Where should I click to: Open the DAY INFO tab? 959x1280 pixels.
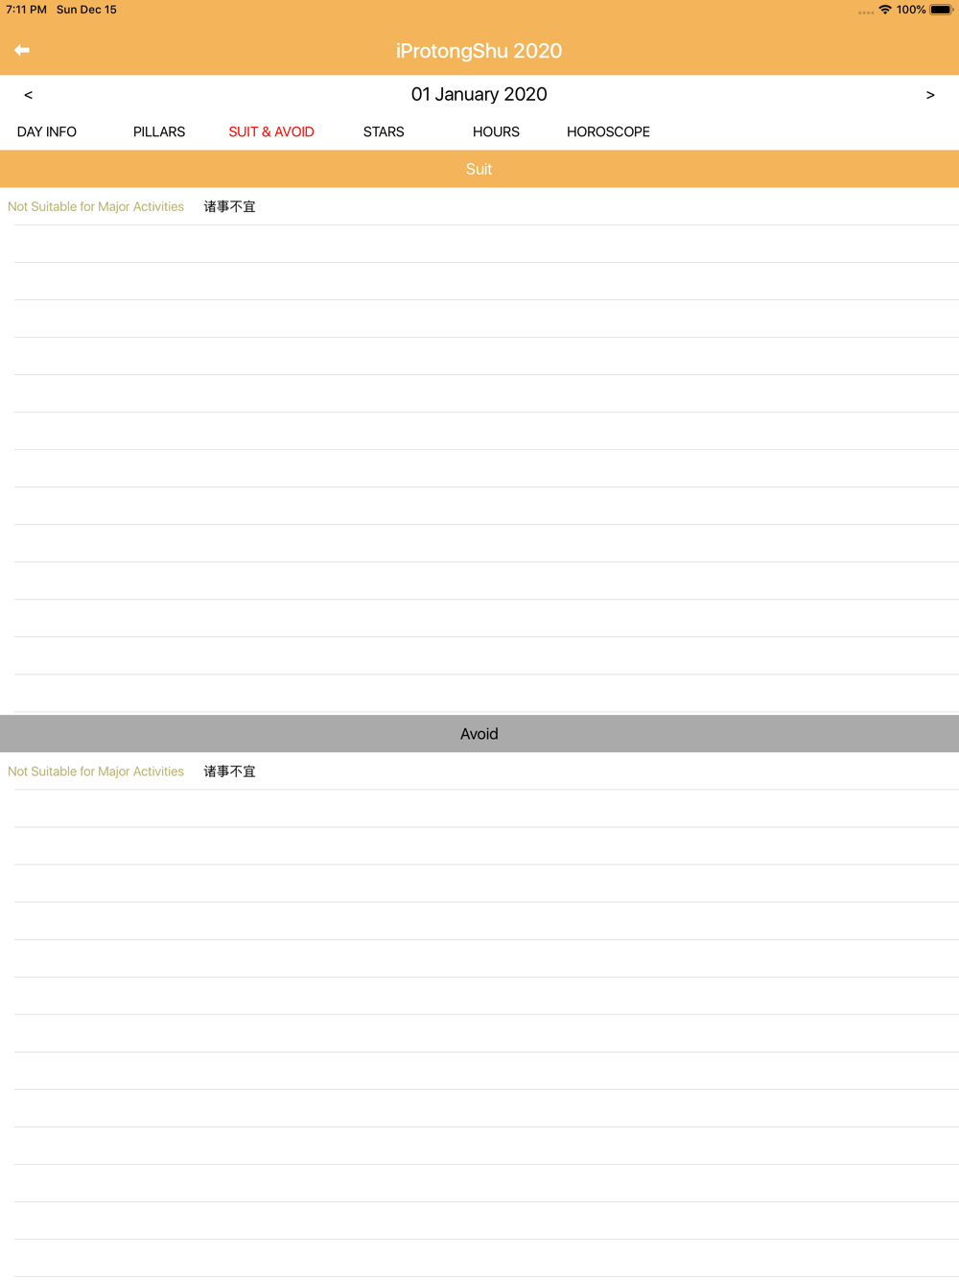click(x=47, y=131)
